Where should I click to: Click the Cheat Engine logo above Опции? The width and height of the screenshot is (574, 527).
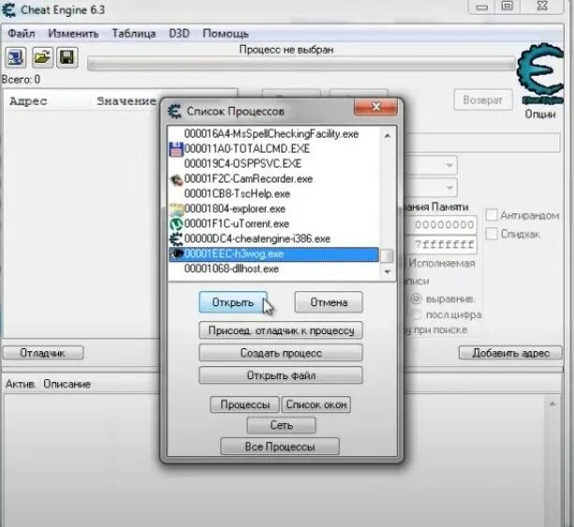[540, 74]
